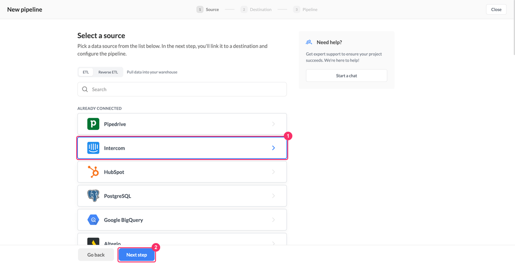Open the Google BigQuery row chevron
Image resolution: width=515 pixels, height=264 pixels.
273,220
